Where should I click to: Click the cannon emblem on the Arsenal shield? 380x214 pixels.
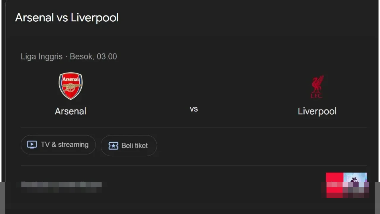tap(70, 88)
